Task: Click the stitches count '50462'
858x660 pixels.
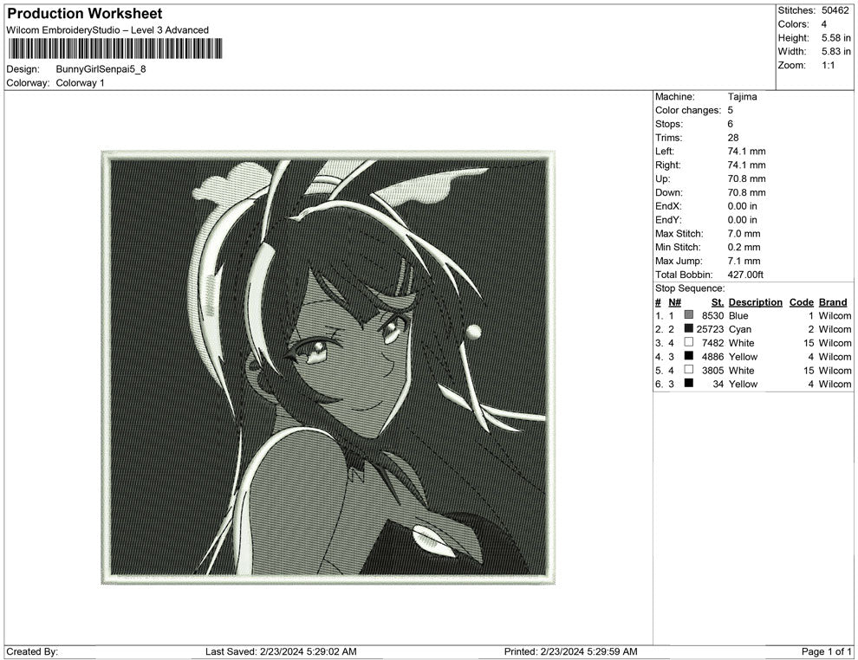Action: [835, 10]
